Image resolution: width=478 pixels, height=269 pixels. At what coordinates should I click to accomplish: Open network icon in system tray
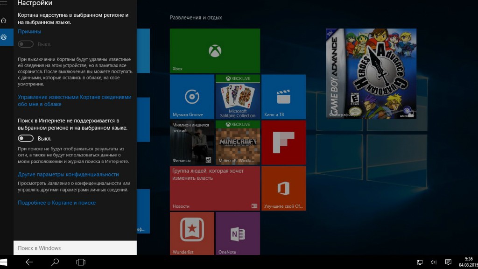click(420, 262)
